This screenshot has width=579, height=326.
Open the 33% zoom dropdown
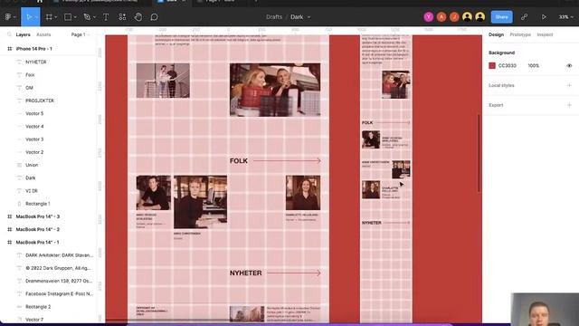pos(565,17)
